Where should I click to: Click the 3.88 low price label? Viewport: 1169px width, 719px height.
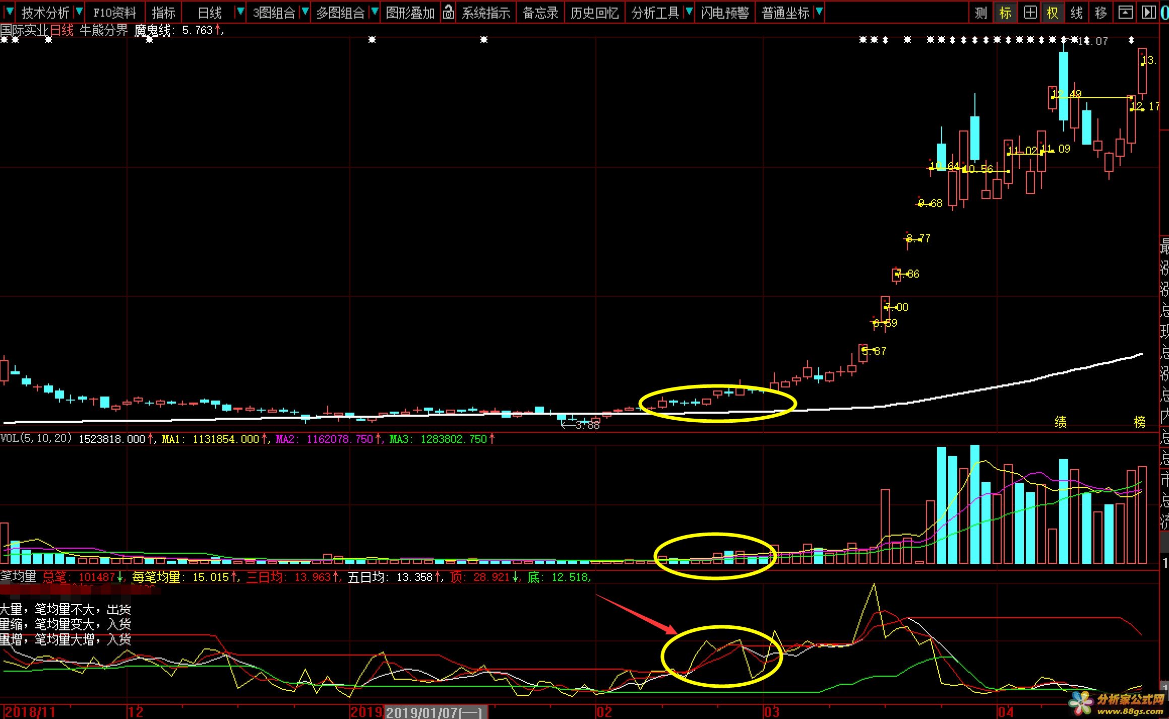tap(587, 425)
